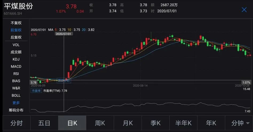Click the MA 5 : 3.75 value
This screenshot has width=253, height=132.
(60, 30)
